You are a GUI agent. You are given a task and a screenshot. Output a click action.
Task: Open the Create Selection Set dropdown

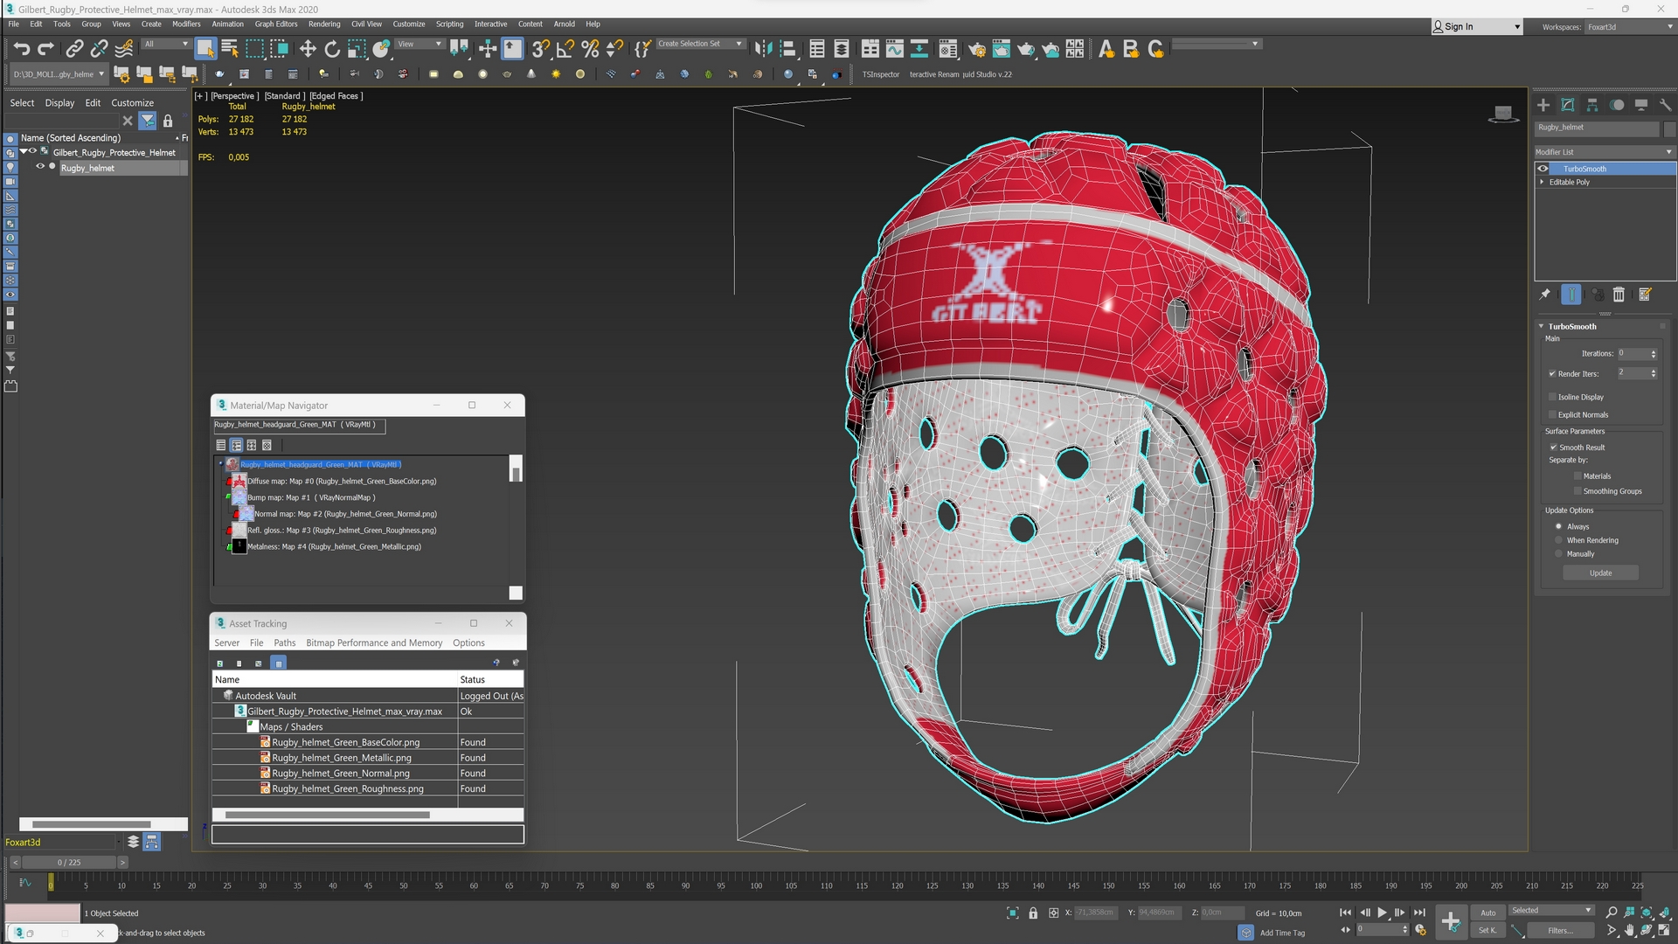tap(739, 44)
